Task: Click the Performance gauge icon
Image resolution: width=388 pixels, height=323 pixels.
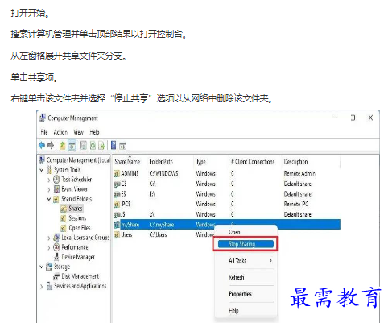Action: (56, 247)
